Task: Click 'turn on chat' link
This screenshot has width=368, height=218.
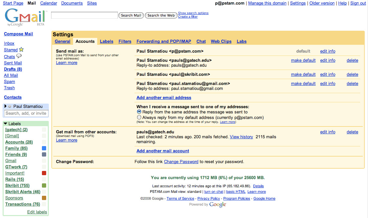Action: coord(213,192)
